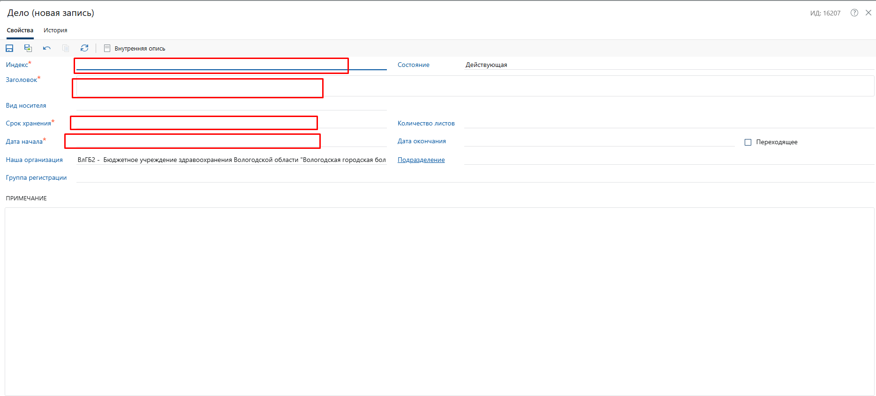Image resolution: width=876 pixels, height=396 pixels.
Task: Open the Внутренняя опись document
Action: tap(135, 48)
